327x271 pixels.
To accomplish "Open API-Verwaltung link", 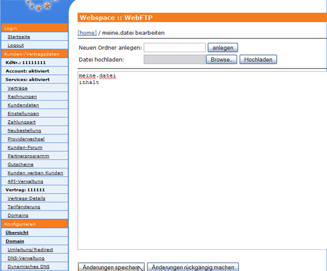I will (x=25, y=181).
